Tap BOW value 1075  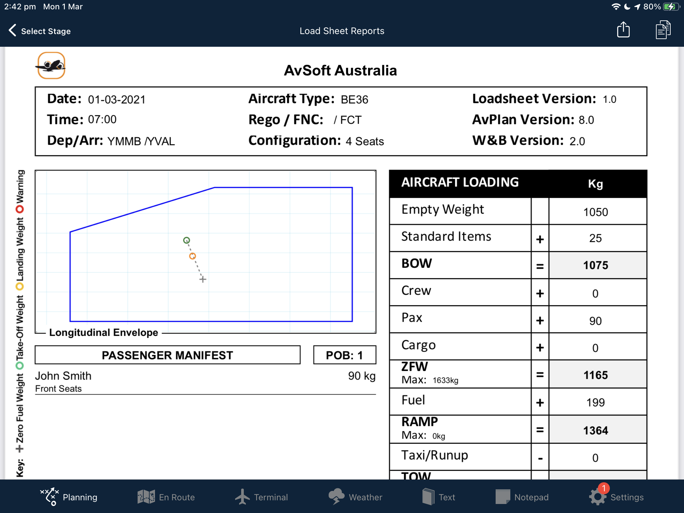pyautogui.click(x=595, y=266)
